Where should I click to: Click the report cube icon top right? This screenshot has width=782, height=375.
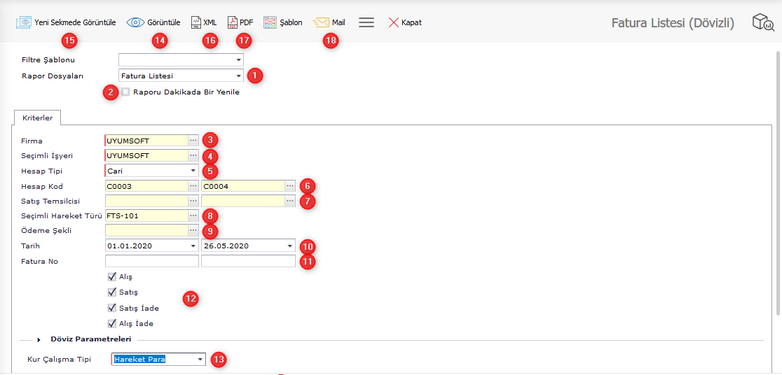click(x=762, y=22)
